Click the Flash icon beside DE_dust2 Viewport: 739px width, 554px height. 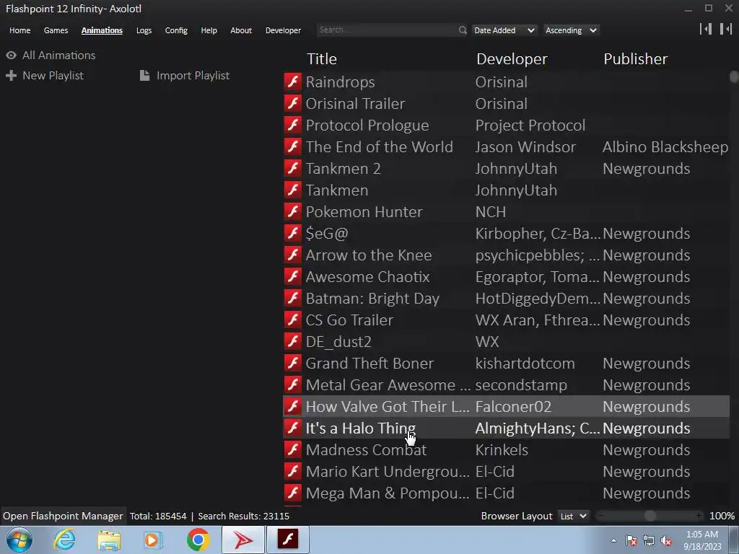click(x=293, y=342)
